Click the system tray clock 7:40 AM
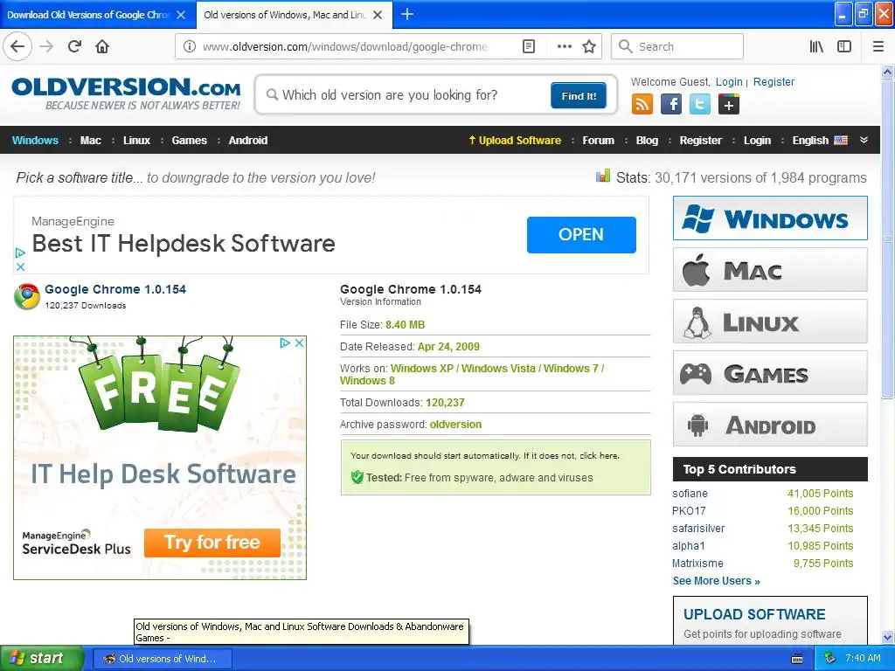895x671 pixels. tap(863, 658)
